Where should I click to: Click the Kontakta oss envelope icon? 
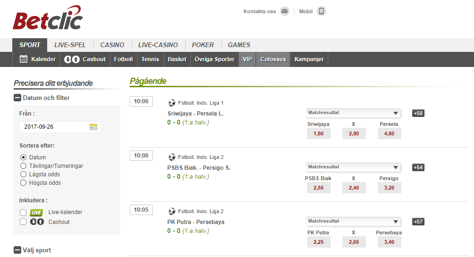point(284,11)
